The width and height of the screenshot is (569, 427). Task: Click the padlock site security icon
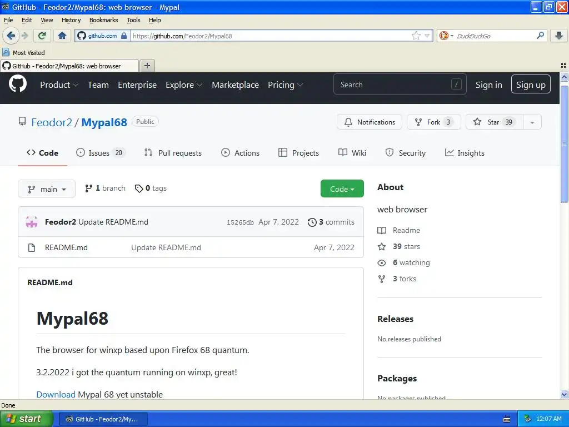pyautogui.click(x=124, y=36)
